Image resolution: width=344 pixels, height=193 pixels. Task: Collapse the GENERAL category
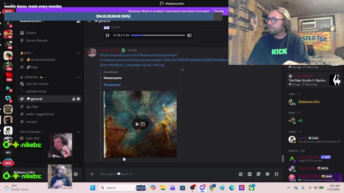(33, 77)
